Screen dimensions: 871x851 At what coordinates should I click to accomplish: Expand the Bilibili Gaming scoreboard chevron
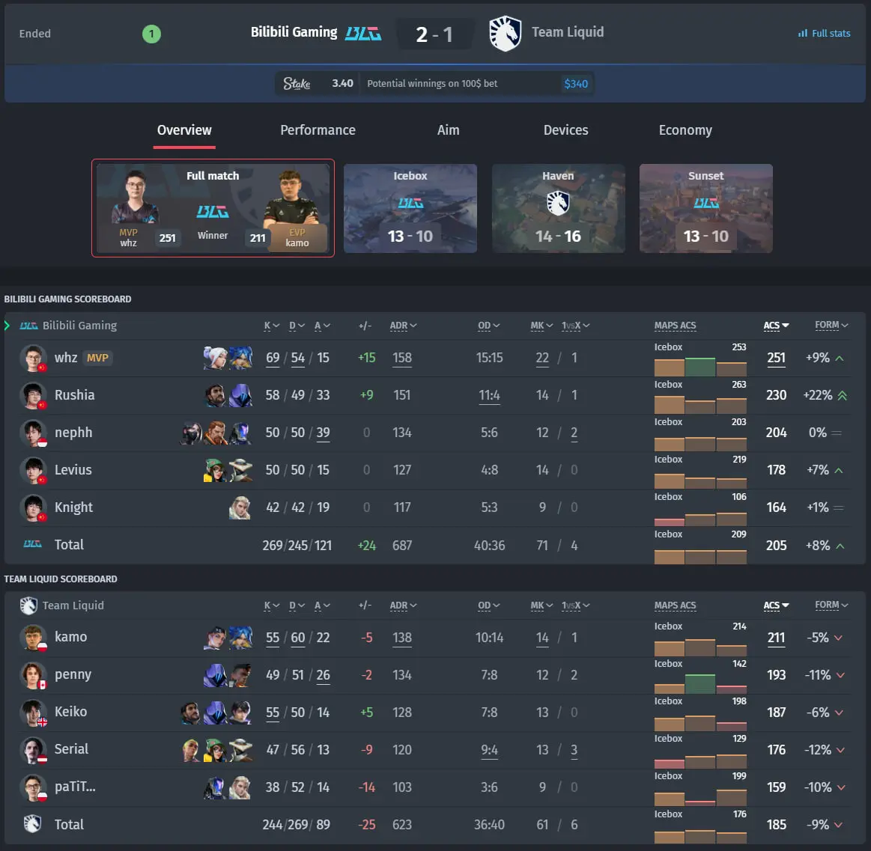(7, 326)
